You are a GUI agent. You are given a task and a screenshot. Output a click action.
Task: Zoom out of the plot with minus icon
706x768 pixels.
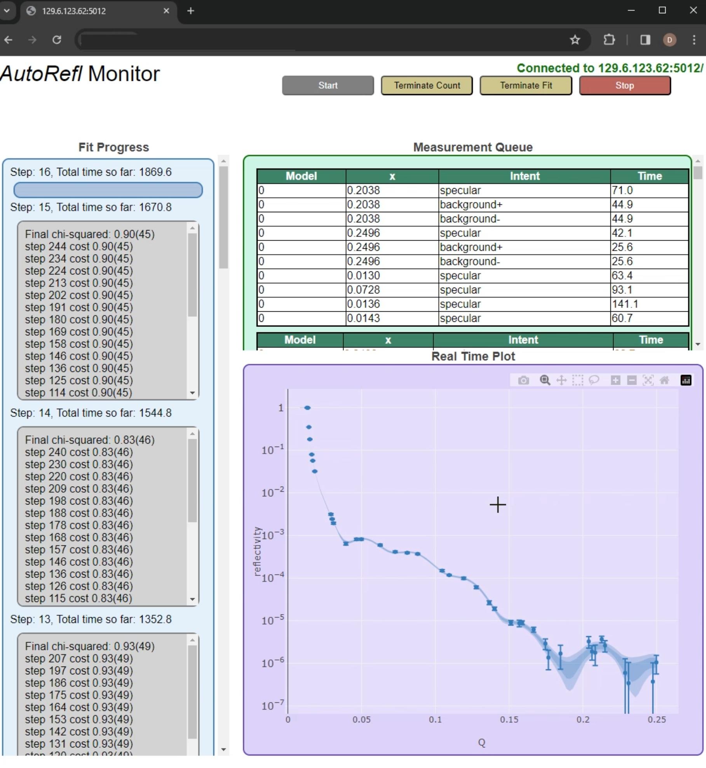(631, 380)
